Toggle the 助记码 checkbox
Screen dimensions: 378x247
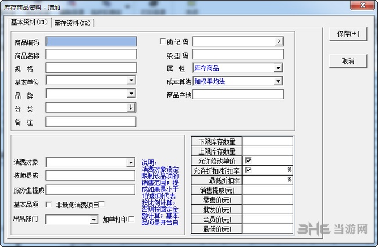pyautogui.click(x=163, y=41)
